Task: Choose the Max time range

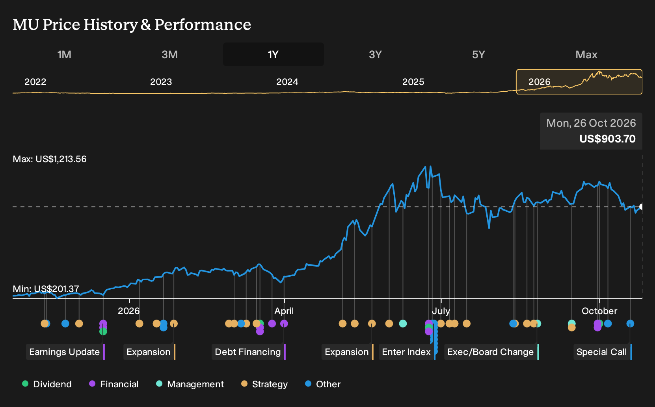Action: click(x=586, y=54)
